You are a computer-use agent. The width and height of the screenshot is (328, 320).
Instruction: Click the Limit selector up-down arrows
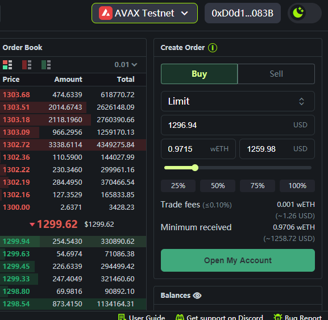[x=301, y=101]
